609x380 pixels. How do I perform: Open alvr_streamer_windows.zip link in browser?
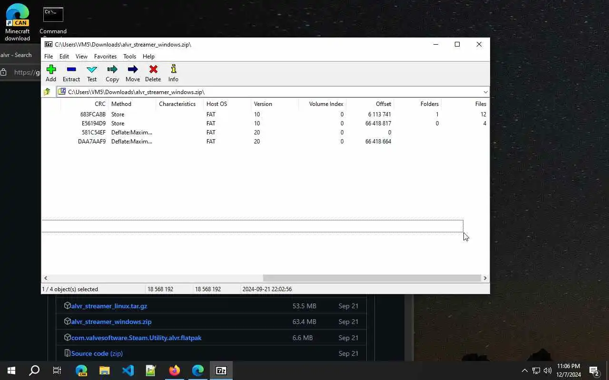point(111,322)
